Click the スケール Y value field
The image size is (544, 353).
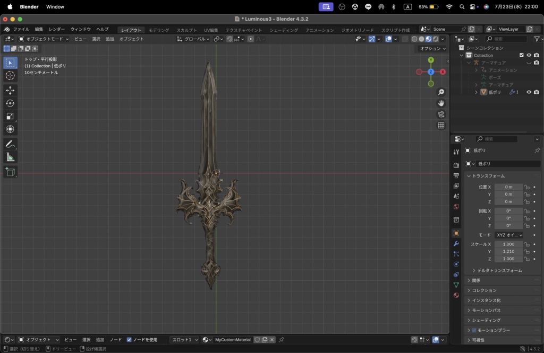click(508, 252)
